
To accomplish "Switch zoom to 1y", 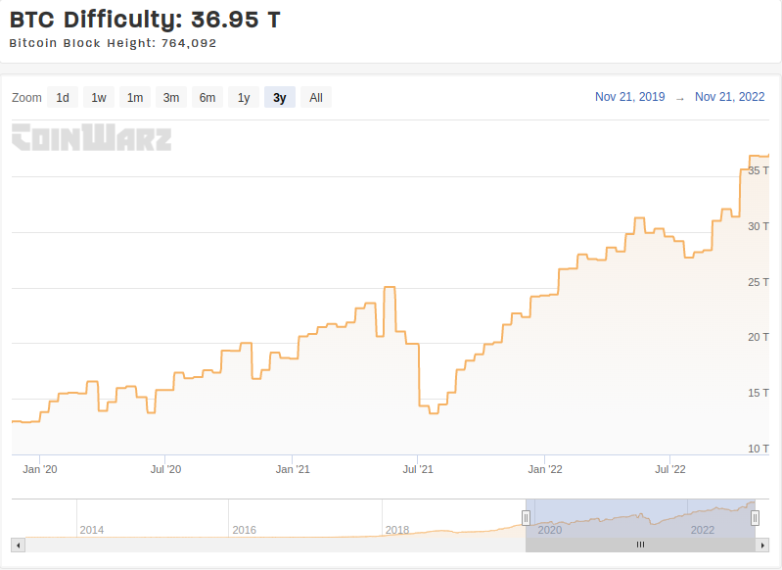I will (x=244, y=97).
